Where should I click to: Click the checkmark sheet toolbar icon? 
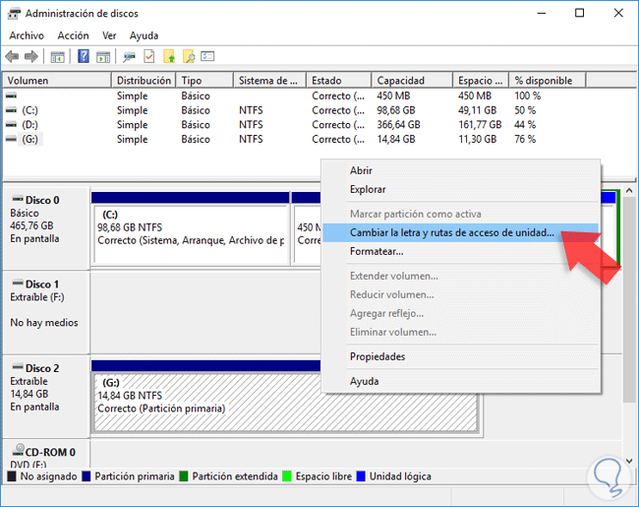click(x=149, y=56)
